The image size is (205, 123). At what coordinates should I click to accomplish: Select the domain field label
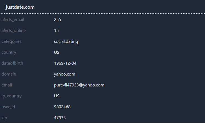click(x=9, y=74)
